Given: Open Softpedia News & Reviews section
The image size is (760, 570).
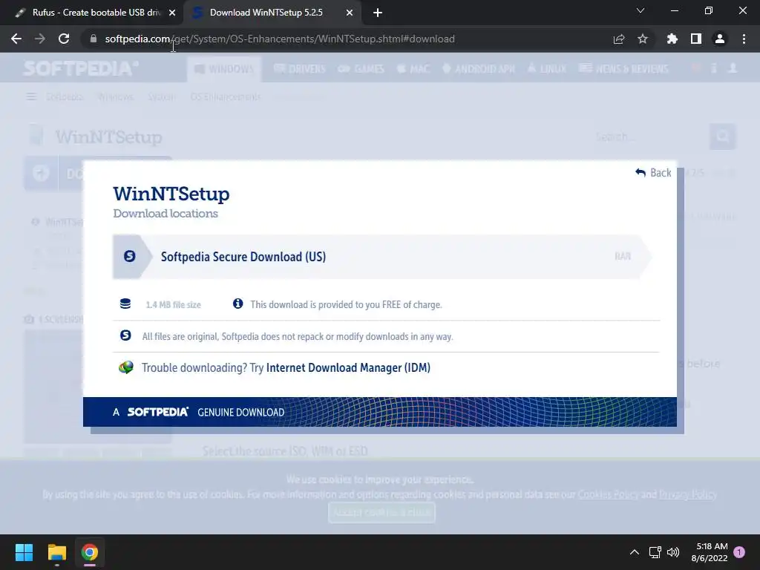Looking at the screenshot, I should 623,69.
